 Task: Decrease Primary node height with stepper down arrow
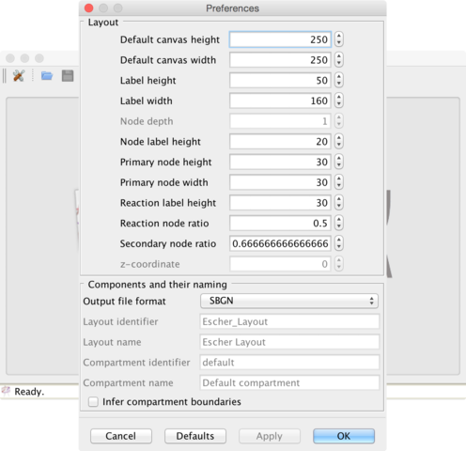[339, 165]
